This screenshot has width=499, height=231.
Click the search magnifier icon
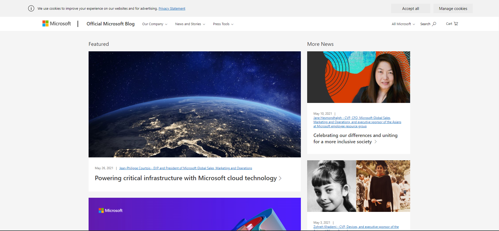434,24
